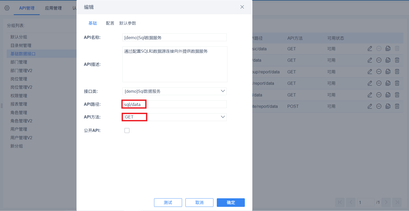
Task: Select the 配置 tab in dialog
Action: click(110, 23)
